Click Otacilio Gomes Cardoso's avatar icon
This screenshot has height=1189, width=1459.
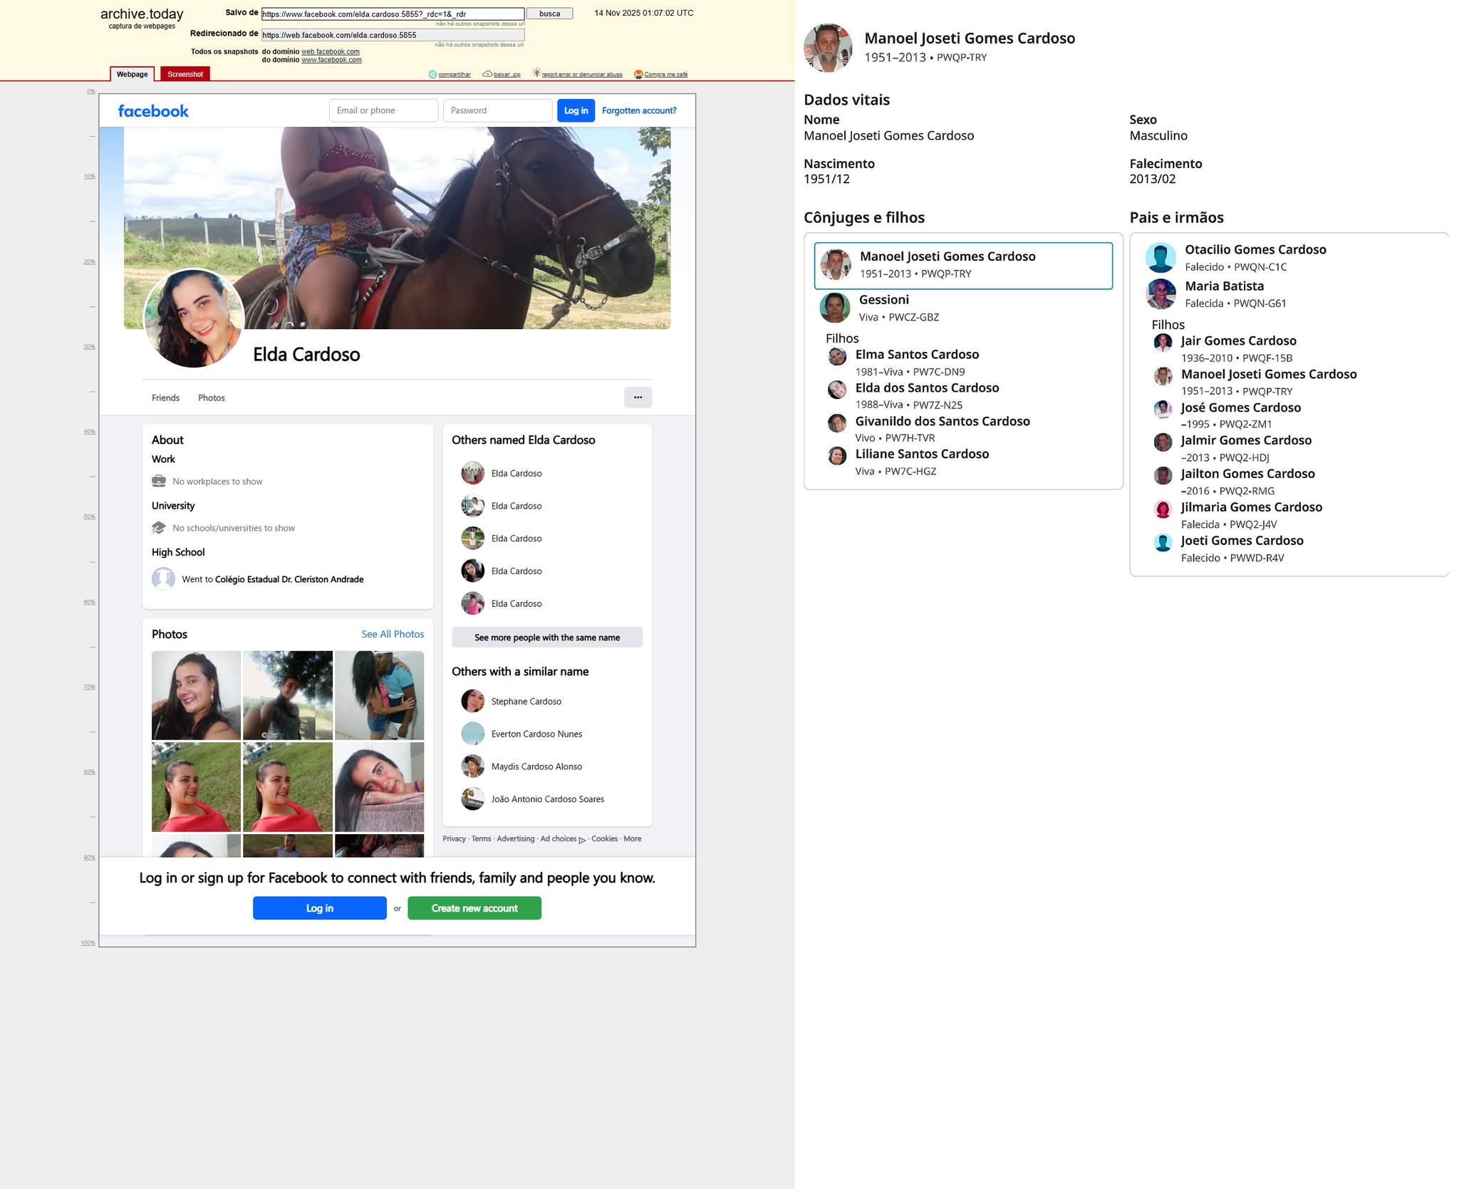tap(1160, 258)
